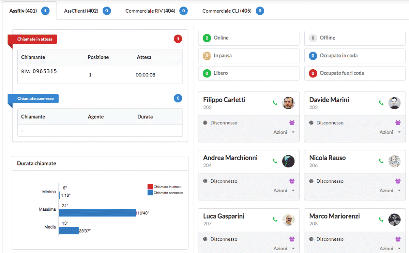Switch to the AssRiv (401) tab
Image resolution: width=409 pixels, height=253 pixels.
coord(29,11)
